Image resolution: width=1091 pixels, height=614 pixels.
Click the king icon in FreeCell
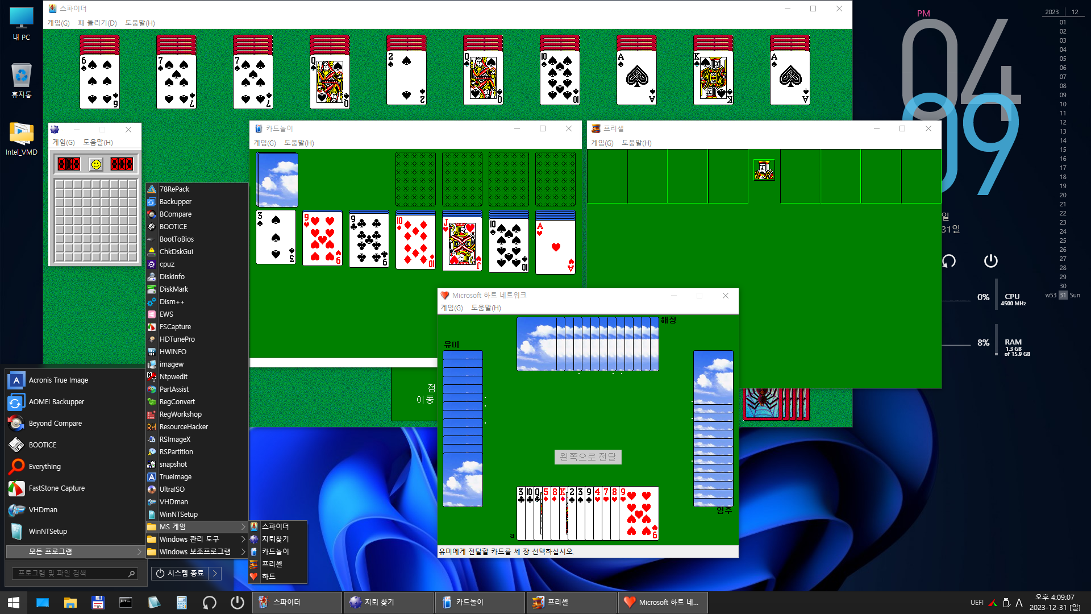[764, 170]
